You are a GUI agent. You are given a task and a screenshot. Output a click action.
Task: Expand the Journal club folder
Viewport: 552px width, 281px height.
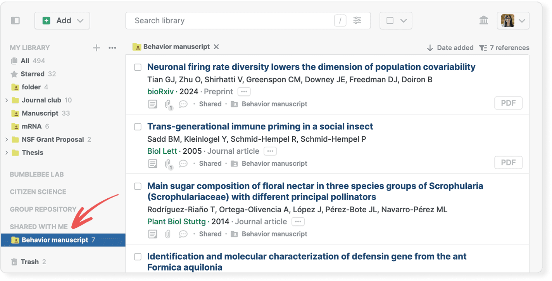(7, 100)
